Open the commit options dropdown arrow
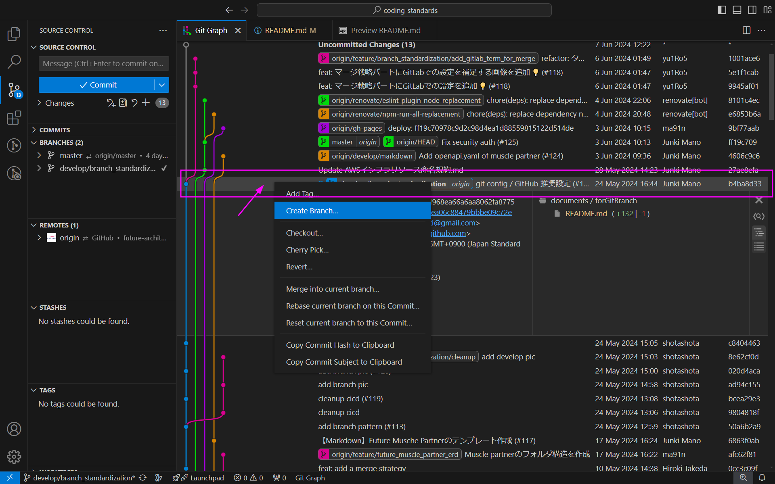775x484 pixels. point(162,85)
